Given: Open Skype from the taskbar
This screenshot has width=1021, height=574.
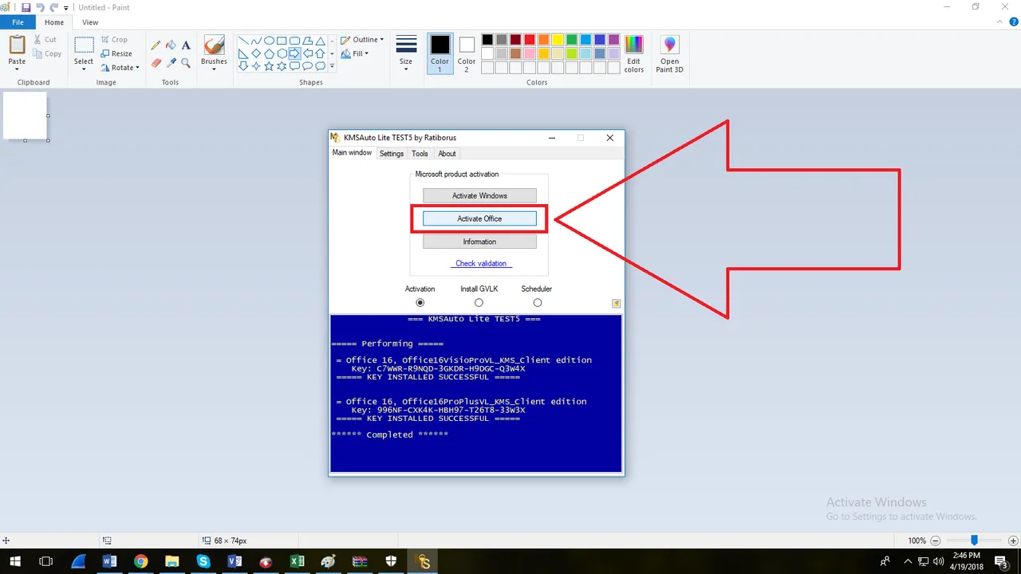Looking at the screenshot, I should [x=203, y=561].
